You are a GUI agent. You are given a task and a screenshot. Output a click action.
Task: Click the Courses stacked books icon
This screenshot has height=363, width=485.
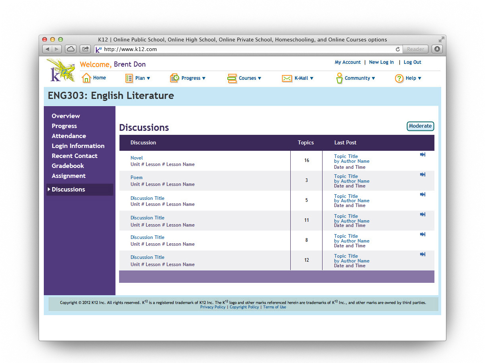232,78
